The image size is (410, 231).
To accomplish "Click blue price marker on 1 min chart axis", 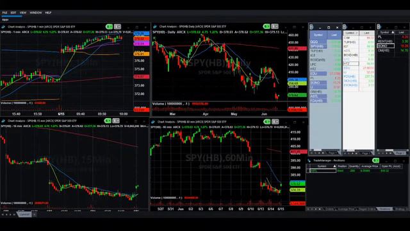I will pyautogui.click(x=142, y=34).
